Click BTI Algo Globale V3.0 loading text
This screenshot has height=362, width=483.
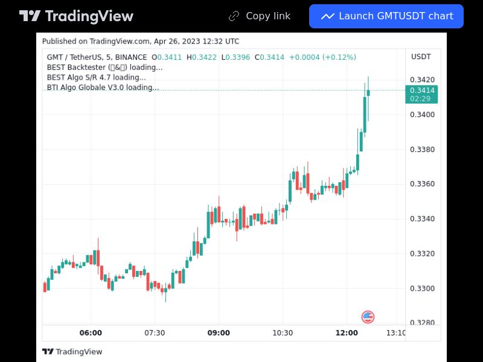103,87
